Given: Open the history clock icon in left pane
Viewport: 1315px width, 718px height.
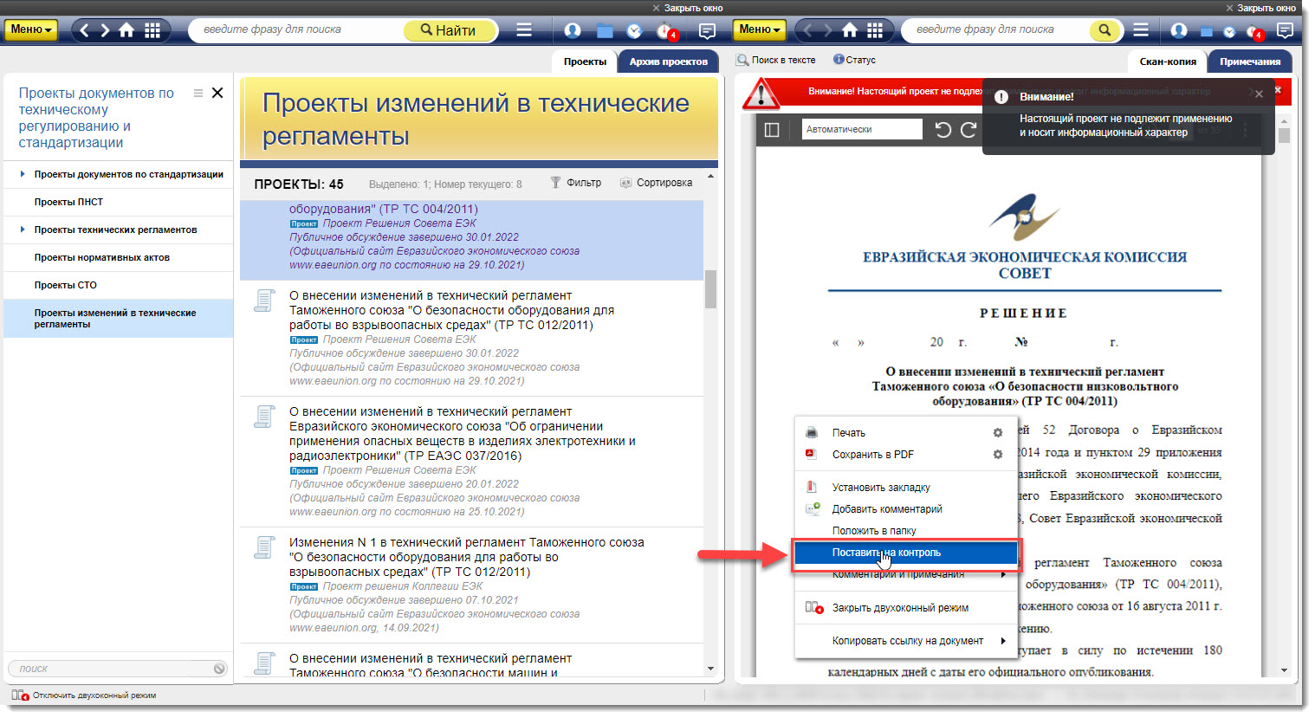Looking at the screenshot, I should point(634,31).
